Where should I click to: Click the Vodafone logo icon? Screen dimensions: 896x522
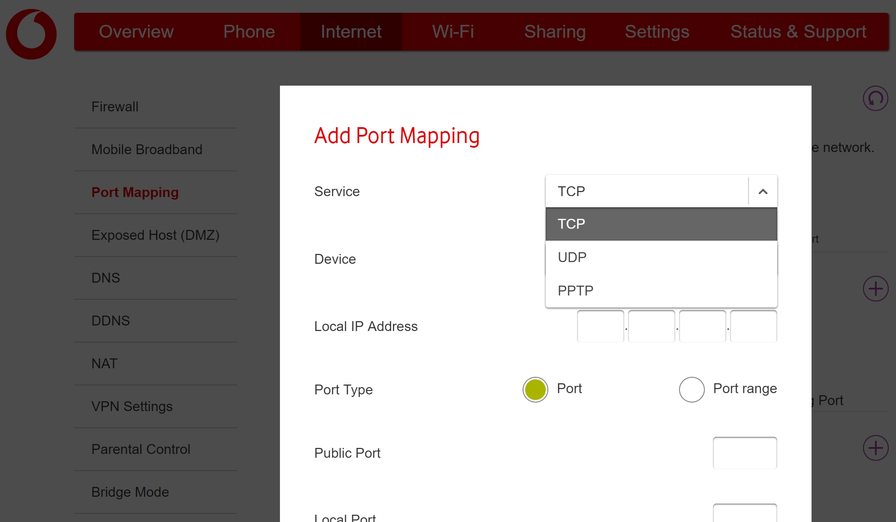tap(31, 34)
